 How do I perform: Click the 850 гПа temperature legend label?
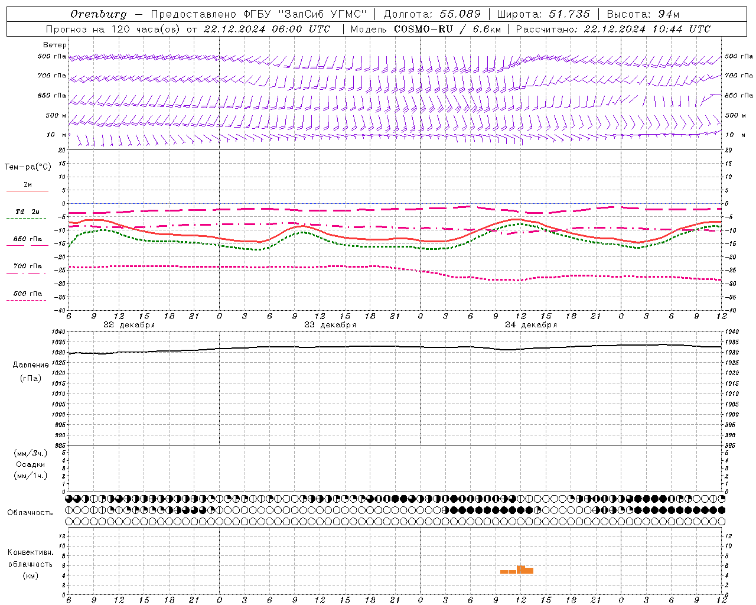(x=28, y=239)
